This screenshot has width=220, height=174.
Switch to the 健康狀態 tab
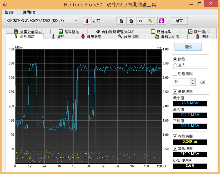tap(91, 37)
